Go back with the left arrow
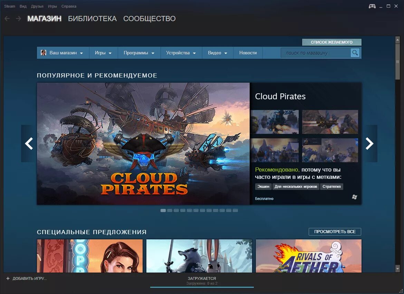404x294 pixels. click(7, 19)
